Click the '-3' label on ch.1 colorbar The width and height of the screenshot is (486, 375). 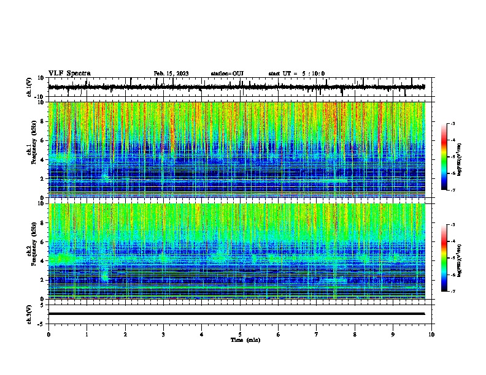coord(452,123)
